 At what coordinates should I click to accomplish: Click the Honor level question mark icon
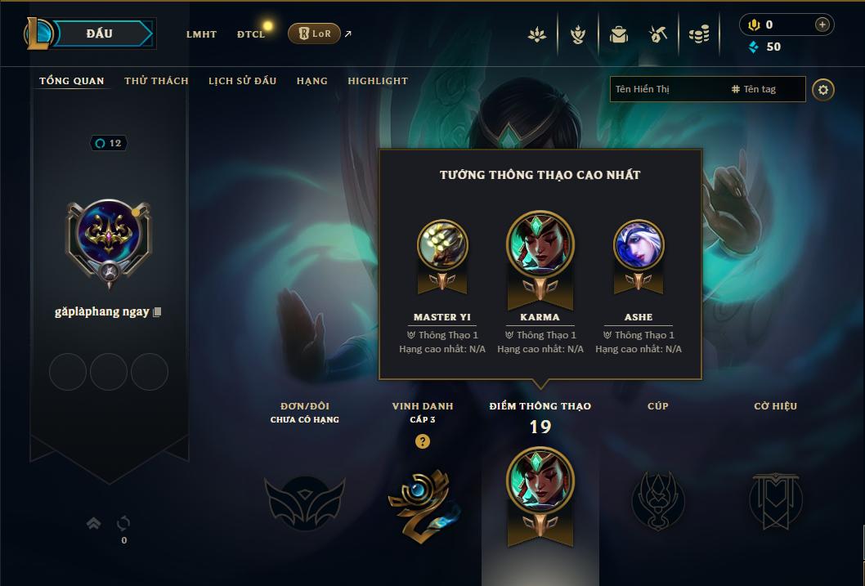pos(423,441)
